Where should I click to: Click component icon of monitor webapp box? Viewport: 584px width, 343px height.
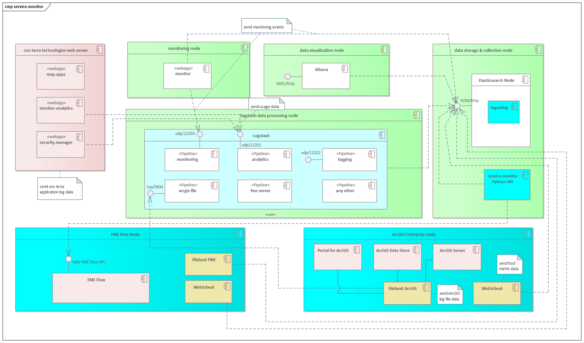206,68
